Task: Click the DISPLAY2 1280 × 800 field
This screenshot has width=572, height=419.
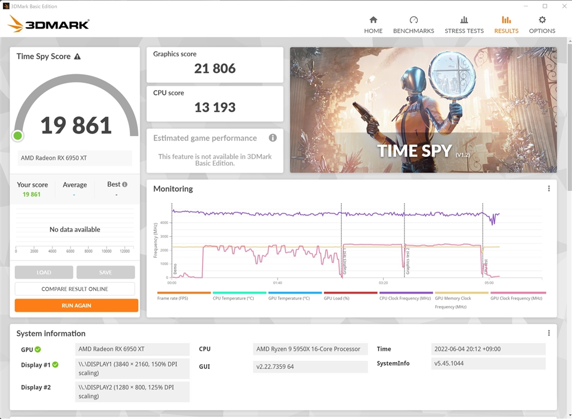Action: point(132,392)
